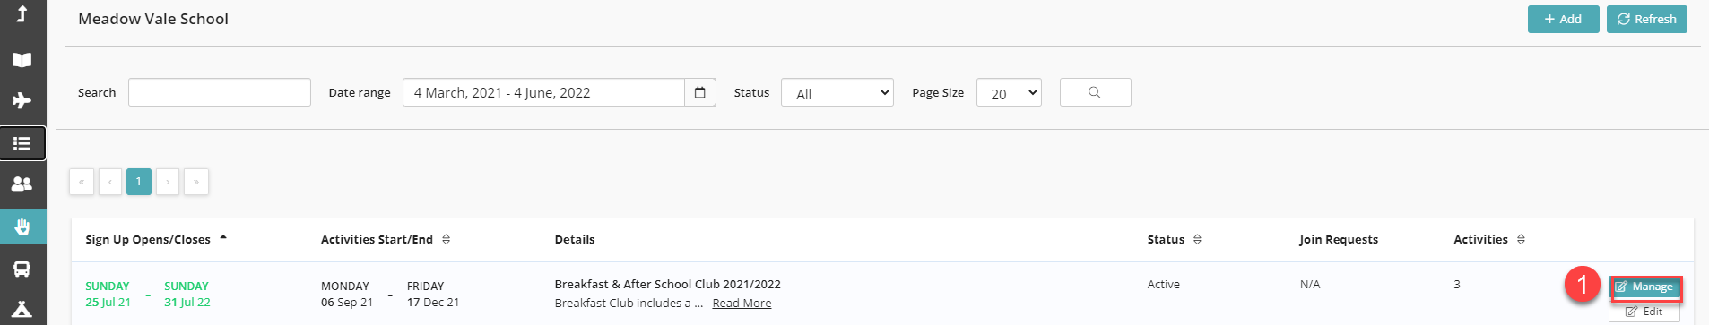Screen dimensions: 1709x325
Task: Click the Refresh button
Action: pyautogui.click(x=1647, y=19)
